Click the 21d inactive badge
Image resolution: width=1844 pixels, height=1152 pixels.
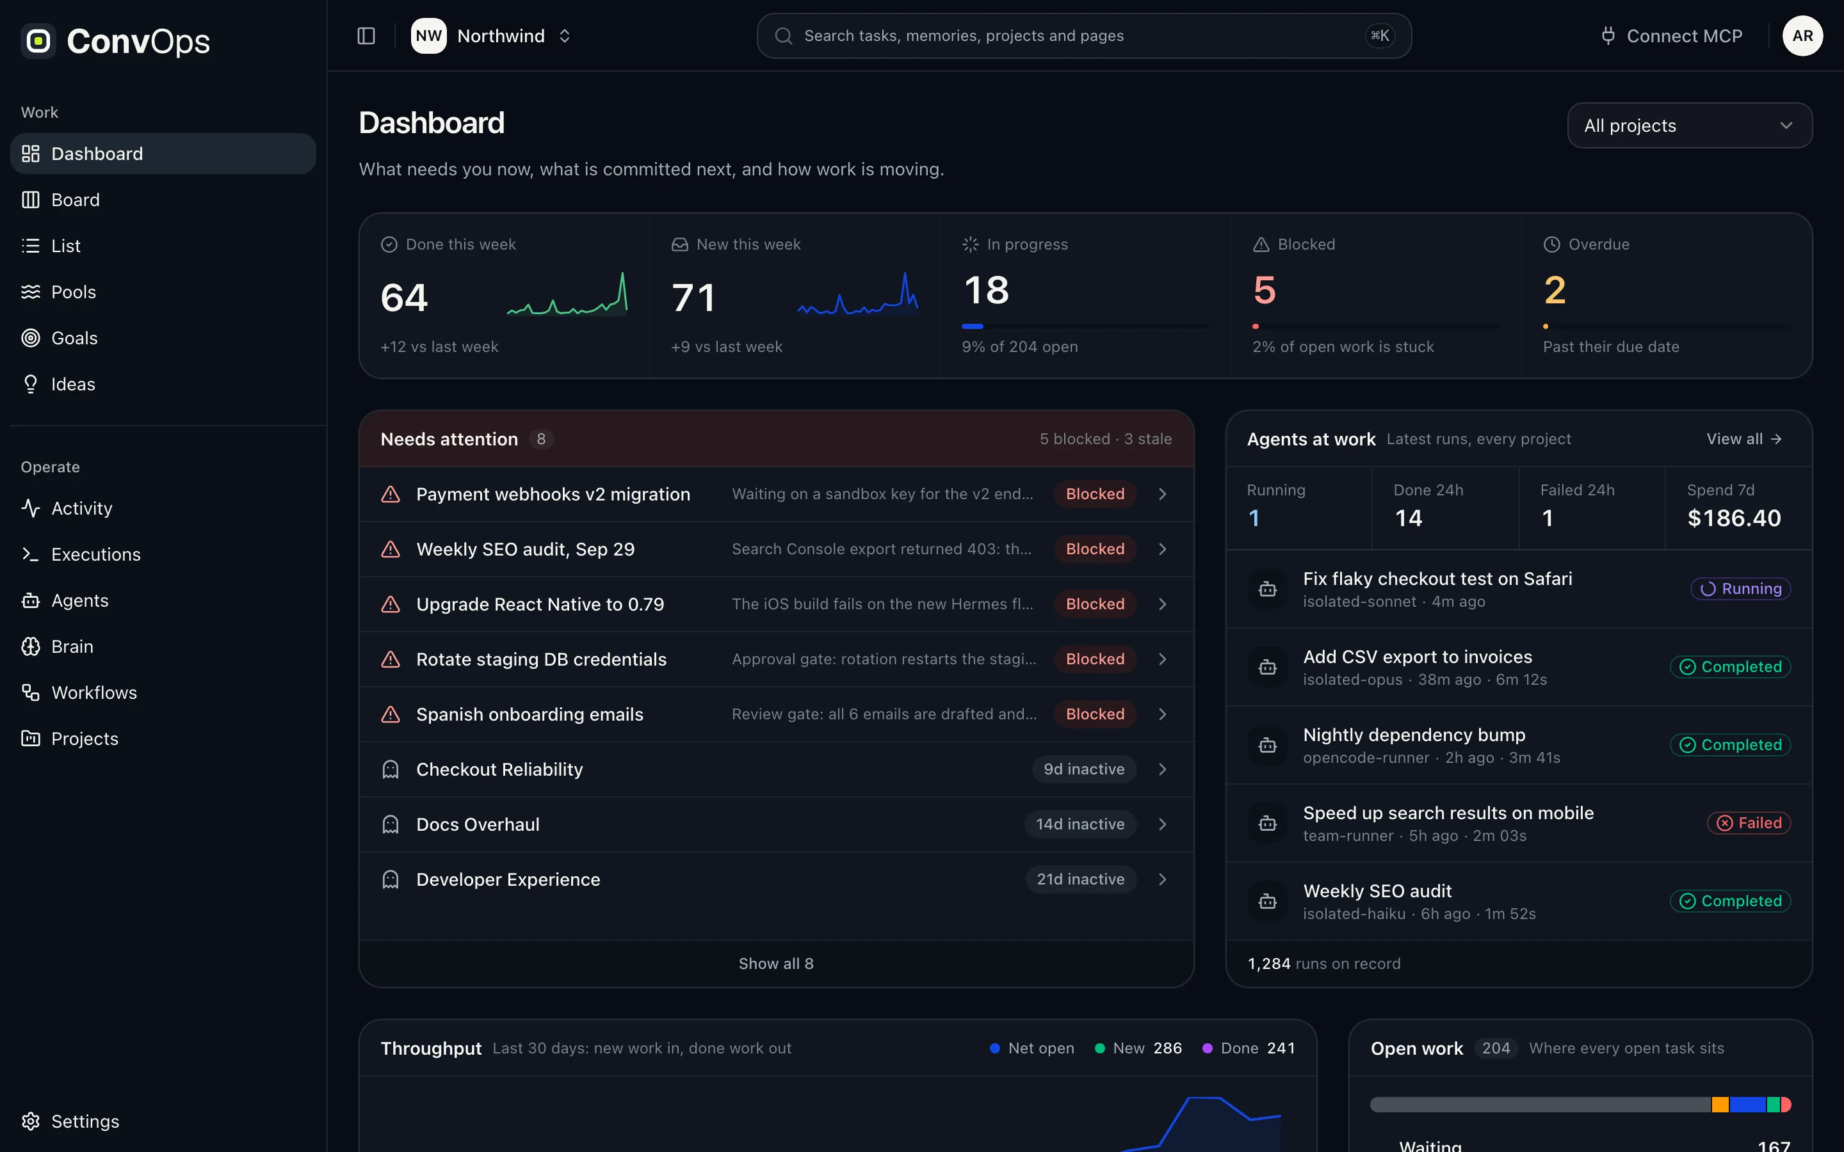click(x=1081, y=879)
